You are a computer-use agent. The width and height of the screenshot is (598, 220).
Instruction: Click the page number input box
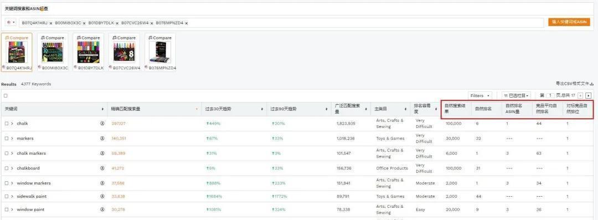click(550, 95)
